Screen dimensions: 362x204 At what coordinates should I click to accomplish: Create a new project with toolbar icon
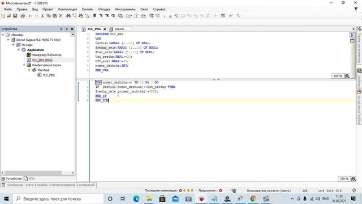point(3,16)
